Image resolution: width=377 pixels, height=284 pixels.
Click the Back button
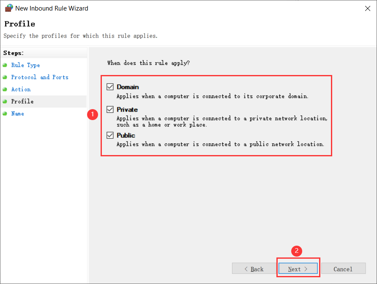tap(254, 268)
